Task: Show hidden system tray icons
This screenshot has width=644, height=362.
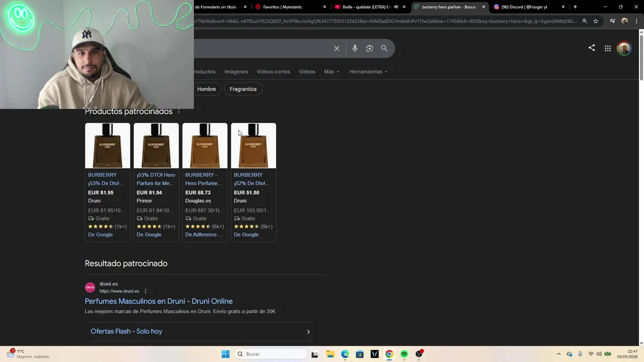Action: click(x=558, y=354)
